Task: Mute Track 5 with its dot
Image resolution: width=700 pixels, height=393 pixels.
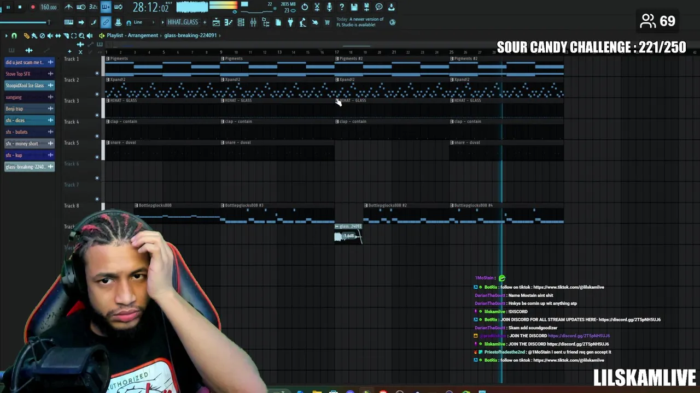Action: point(97,157)
